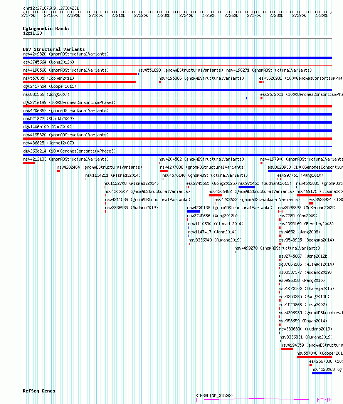Image resolution: width=343 pixels, height=404 pixels.
Task: Select nsv1110690 (Alsmadi2014) label
Action: (x=216, y=224)
